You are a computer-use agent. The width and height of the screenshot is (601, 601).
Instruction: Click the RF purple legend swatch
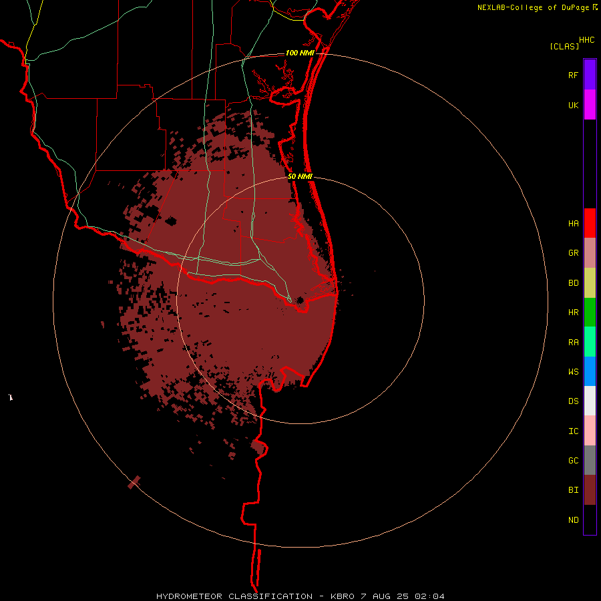590,75
